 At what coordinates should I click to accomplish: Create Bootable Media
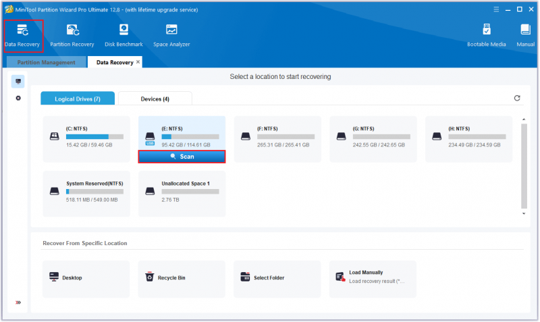click(486, 36)
